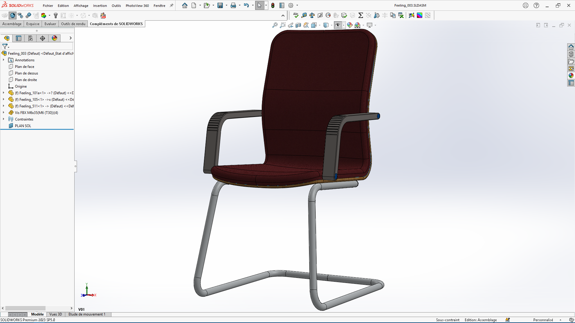Toggle the toolbar pin icon
Viewport: 575px width, 323px height.
[x=172, y=5]
